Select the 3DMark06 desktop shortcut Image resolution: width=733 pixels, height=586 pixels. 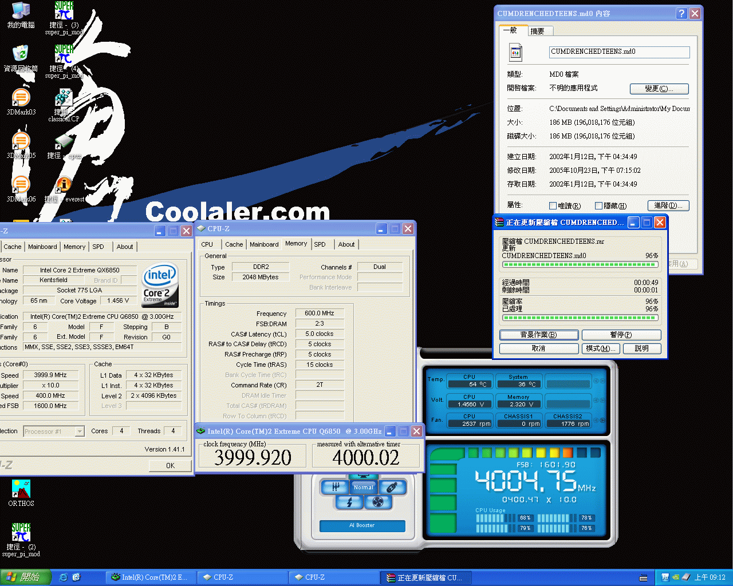[21, 189]
